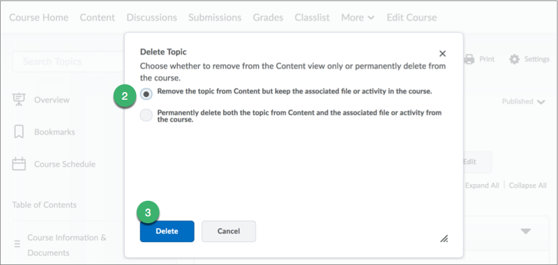This screenshot has height=265, width=558.
Task: Open Bookmarks in the sidebar
Action: coord(54,132)
